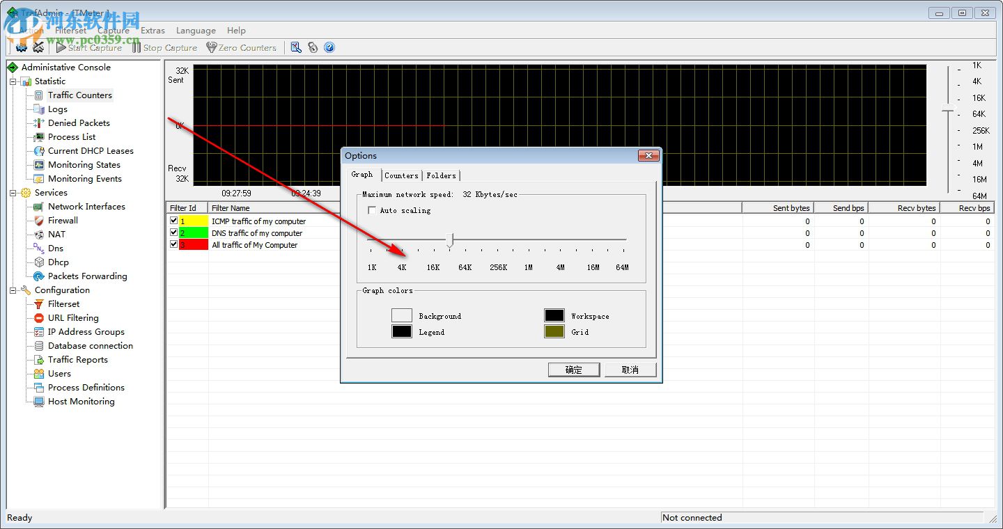Click the blue help question-mark toolbar icon
1003x529 pixels.
point(329,47)
